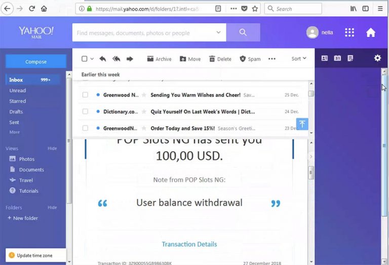Screen dimensions: 389x265
Task: Star the Order Today and Save 15% email
Action: pyautogui.click(x=144, y=128)
